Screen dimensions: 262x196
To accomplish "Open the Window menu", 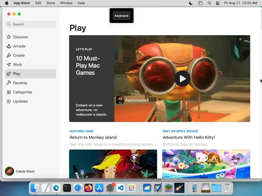I will point(66,3).
